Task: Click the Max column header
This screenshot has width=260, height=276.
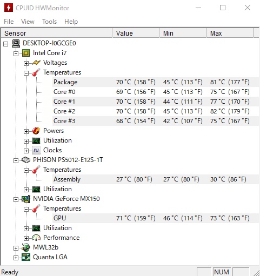Action: coord(230,33)
